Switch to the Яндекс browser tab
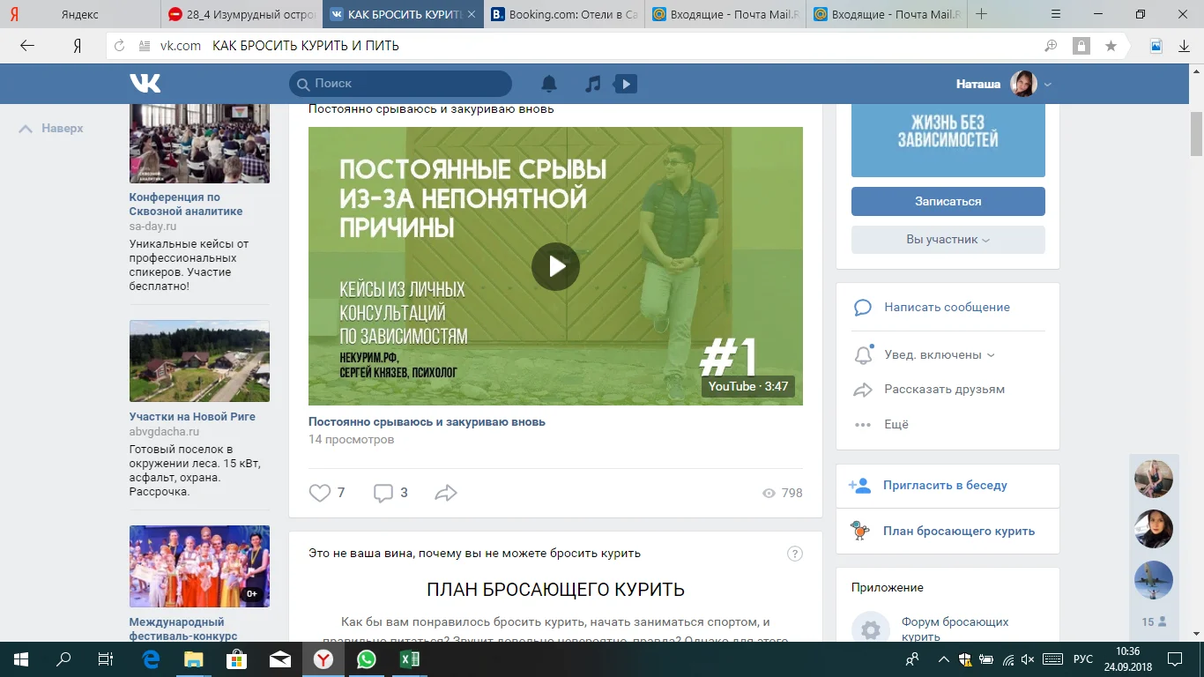Viewport: 1204px width, 677px height. tap(81, 14)
